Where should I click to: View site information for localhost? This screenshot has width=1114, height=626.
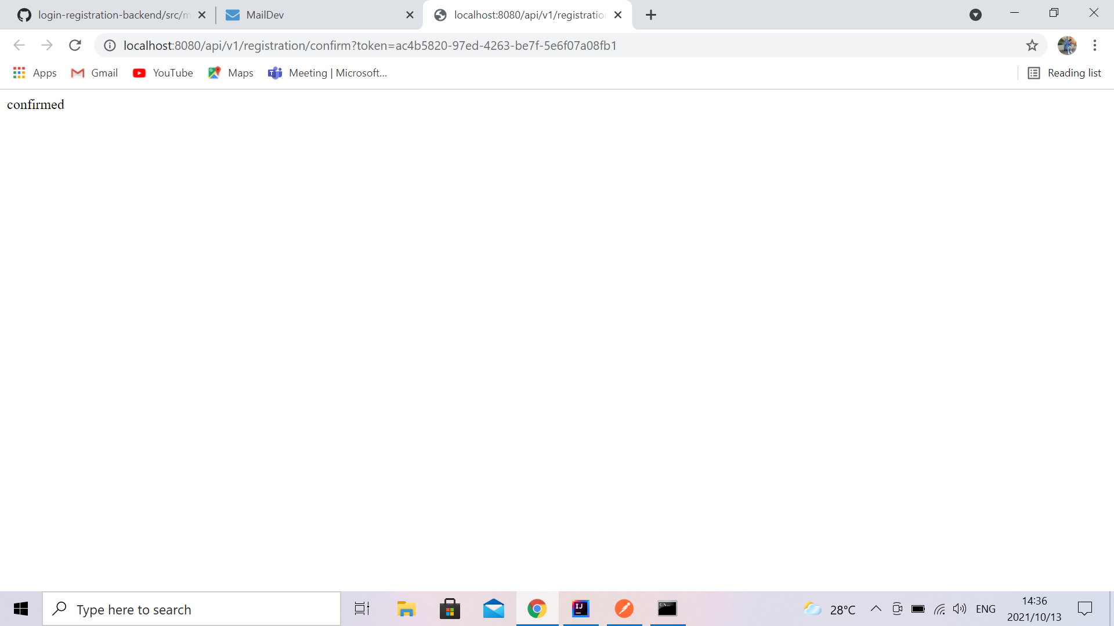tap(110, 45)
